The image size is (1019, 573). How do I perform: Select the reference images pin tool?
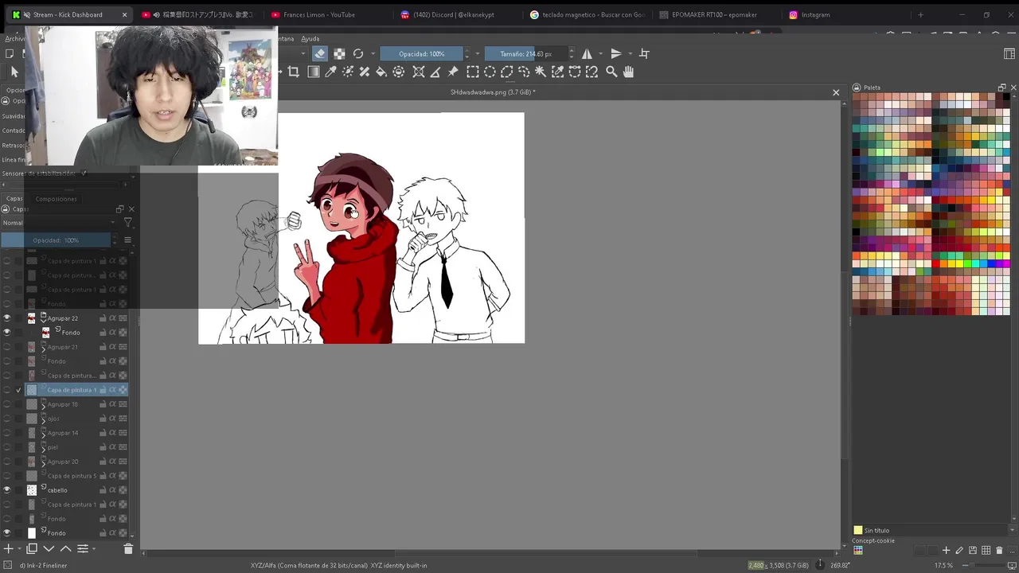[453, 72]
